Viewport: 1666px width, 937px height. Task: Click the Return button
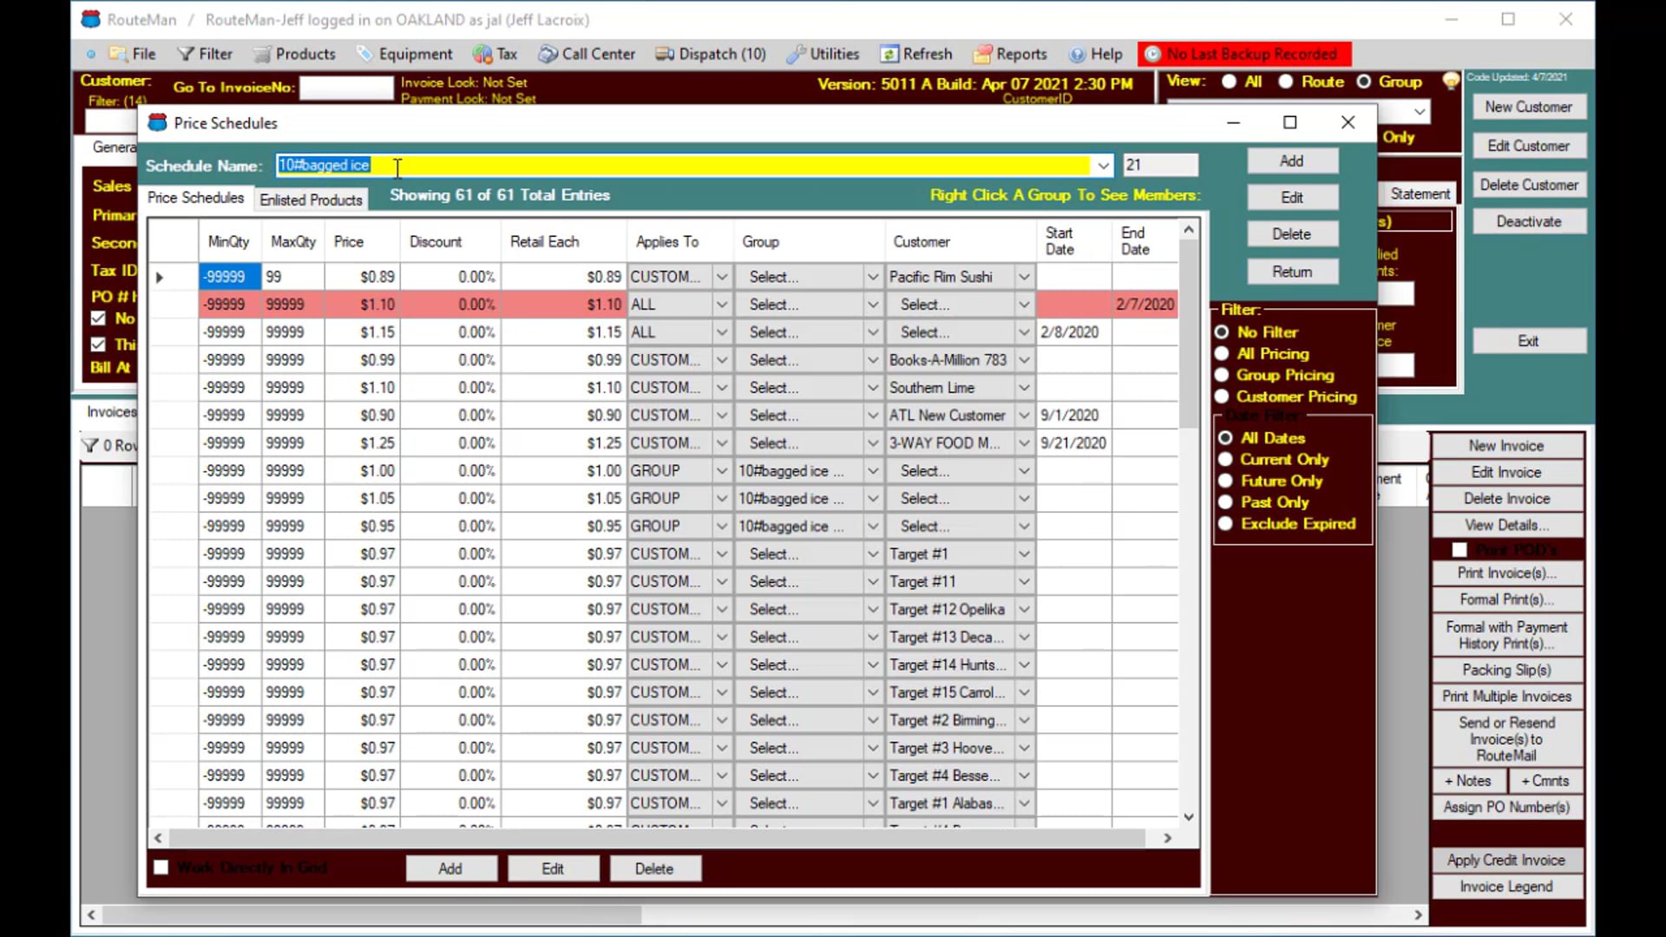1292,272
